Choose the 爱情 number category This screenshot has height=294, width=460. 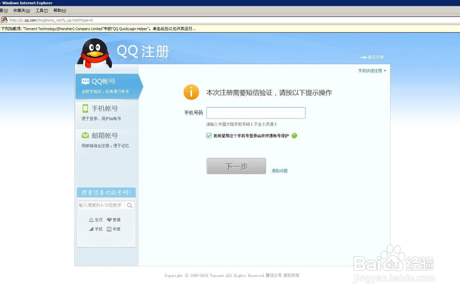click(114, 220)
